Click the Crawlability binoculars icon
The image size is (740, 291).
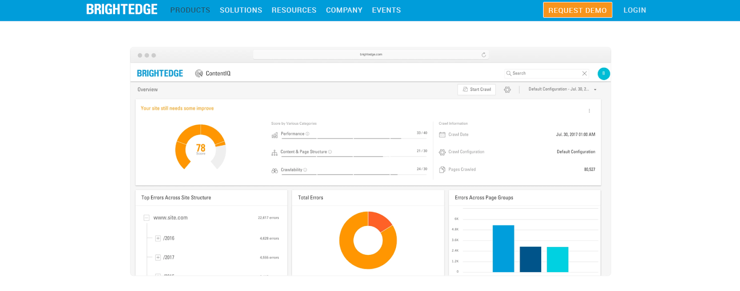coord(275,170)
